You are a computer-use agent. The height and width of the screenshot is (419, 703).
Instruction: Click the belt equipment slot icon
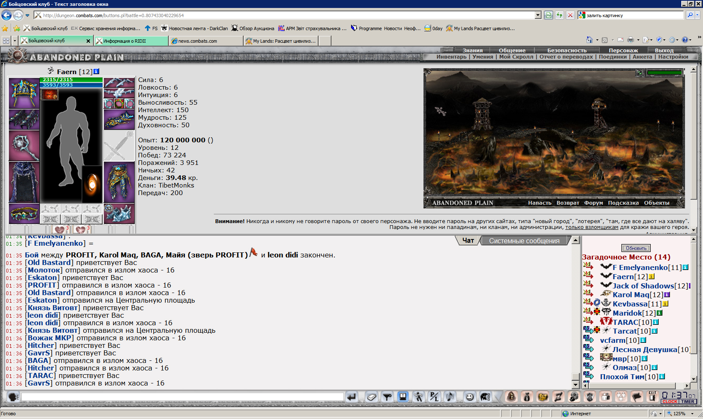point(24,214)
